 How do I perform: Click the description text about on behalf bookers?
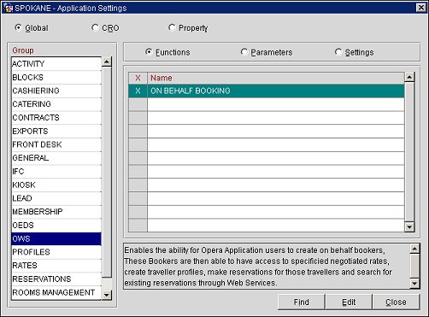[x=258, y=267]
